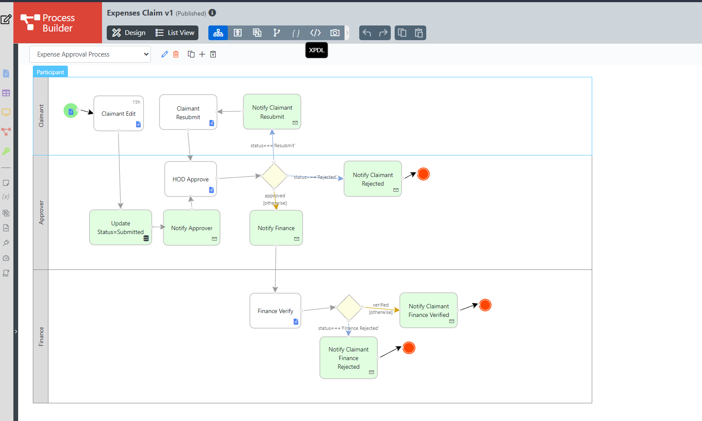702x421 pixels.
Task: Select the HOD Approve activity node
Action: coord(190,179)
